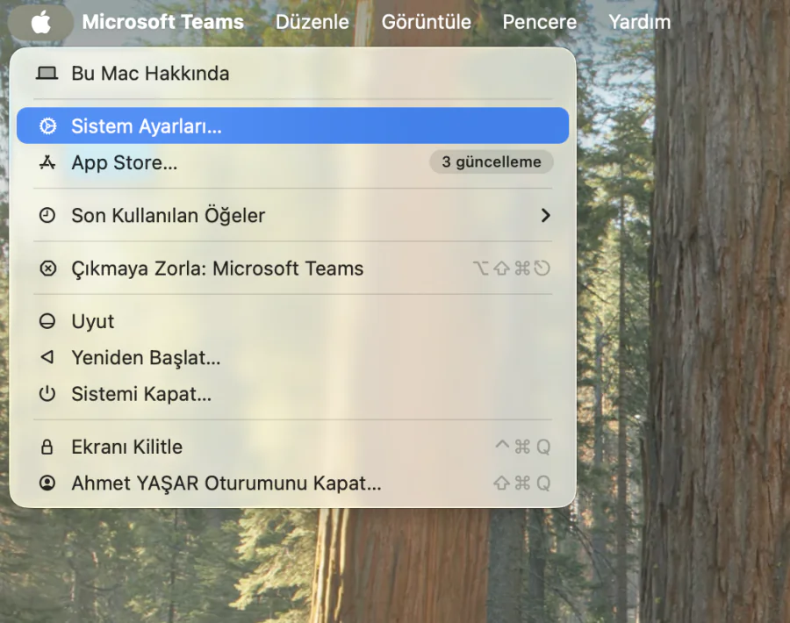Click the user icon next to Oturumunu Kapat

coord(47,483)
